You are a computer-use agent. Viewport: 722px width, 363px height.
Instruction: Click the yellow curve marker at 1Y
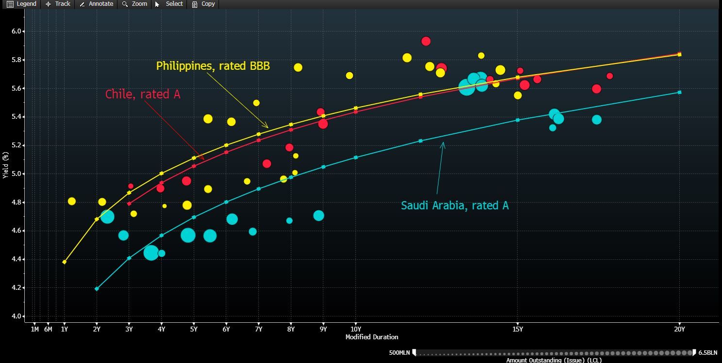[65, 262]
